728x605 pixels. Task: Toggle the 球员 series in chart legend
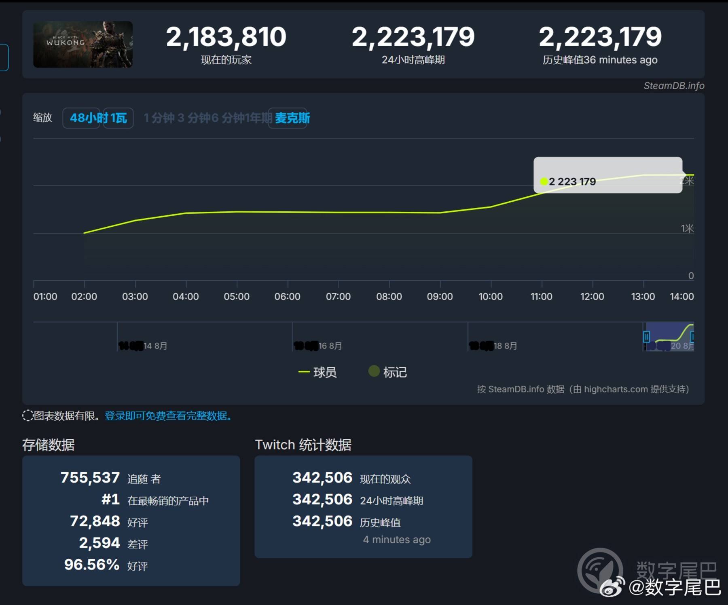click(x=317, y=372)
